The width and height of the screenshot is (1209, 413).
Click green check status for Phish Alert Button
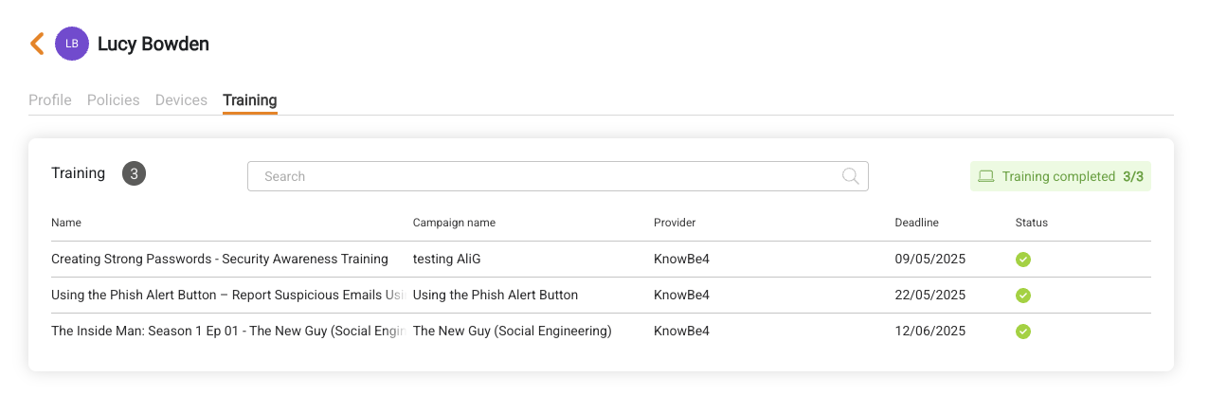pyautogui.click(x=1023, y=296)
